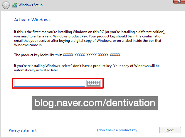
Task: Focus the product key input field
Action: click(50, 83)
